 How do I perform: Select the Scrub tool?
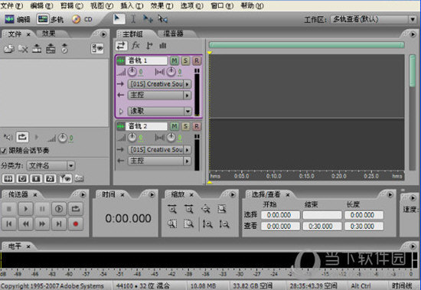[162, 19]
